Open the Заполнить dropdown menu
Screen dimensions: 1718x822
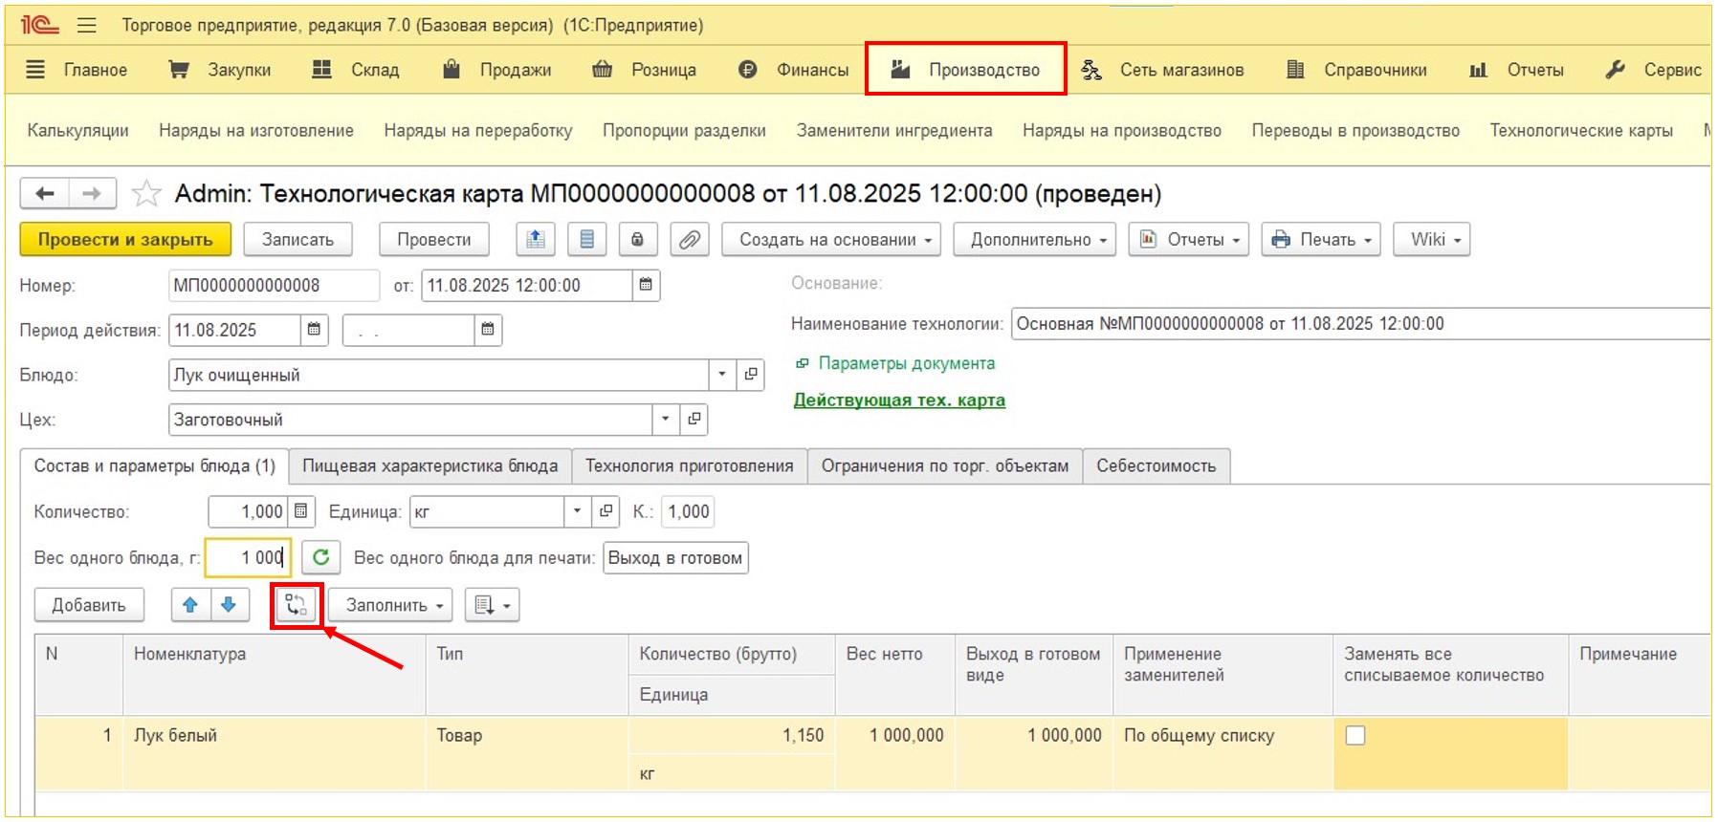(x=395, y=605)
